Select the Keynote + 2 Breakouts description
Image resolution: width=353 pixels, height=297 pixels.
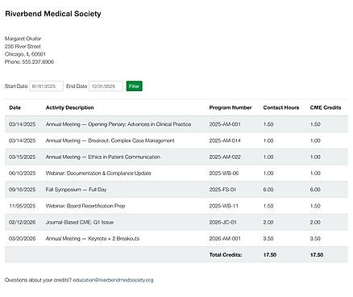tap(93, 239)
